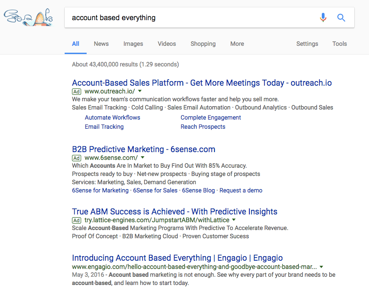Image resolution: width=369 pixels, height=296 pixels.
Task: Open the 6Sense for Sales link
Action: pyautogui.click(x=155, y=190)
